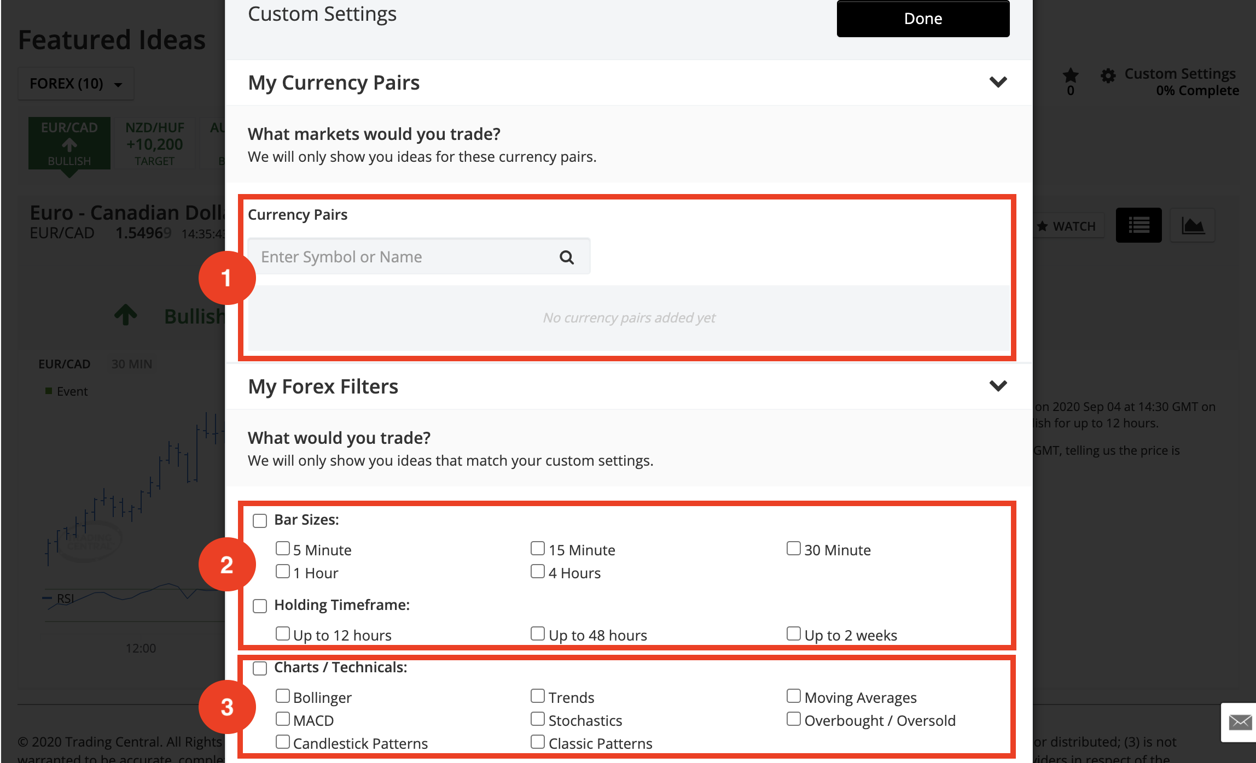Click the 'RSI' indicator label
Viewport: 1256px width, 763px height.
[x=65, y=598]
